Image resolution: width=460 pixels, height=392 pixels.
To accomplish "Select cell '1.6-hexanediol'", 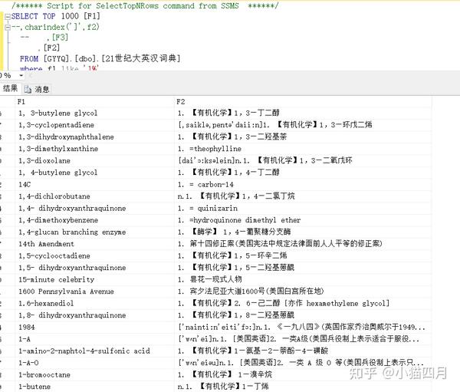I will (x=95, y=303).
